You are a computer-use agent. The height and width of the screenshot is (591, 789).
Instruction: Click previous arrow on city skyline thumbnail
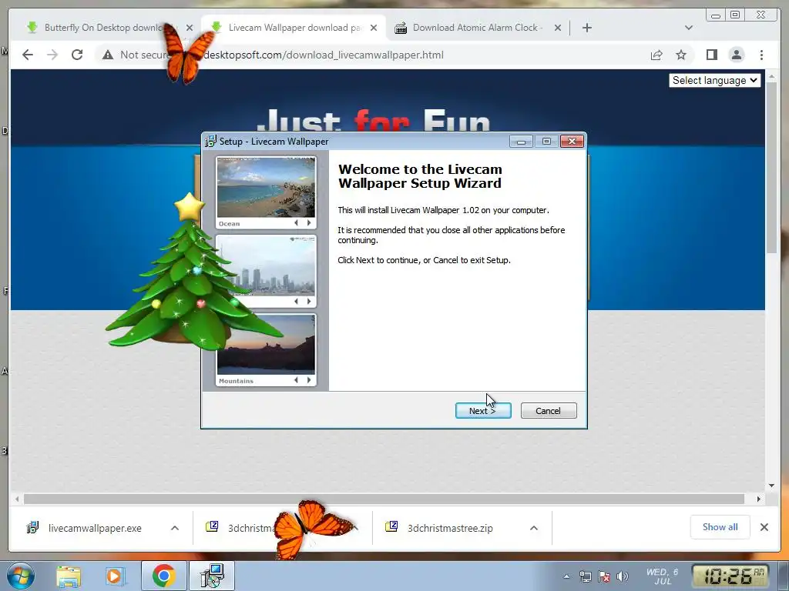[296, 301]
